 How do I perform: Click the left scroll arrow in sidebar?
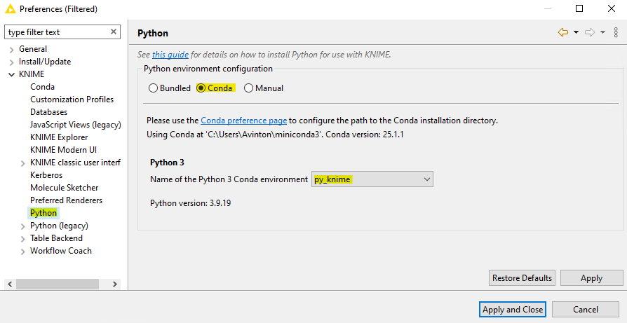(x=10, y=284)
